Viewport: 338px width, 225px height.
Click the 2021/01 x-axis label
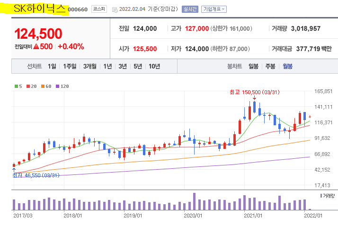(253, 216)
